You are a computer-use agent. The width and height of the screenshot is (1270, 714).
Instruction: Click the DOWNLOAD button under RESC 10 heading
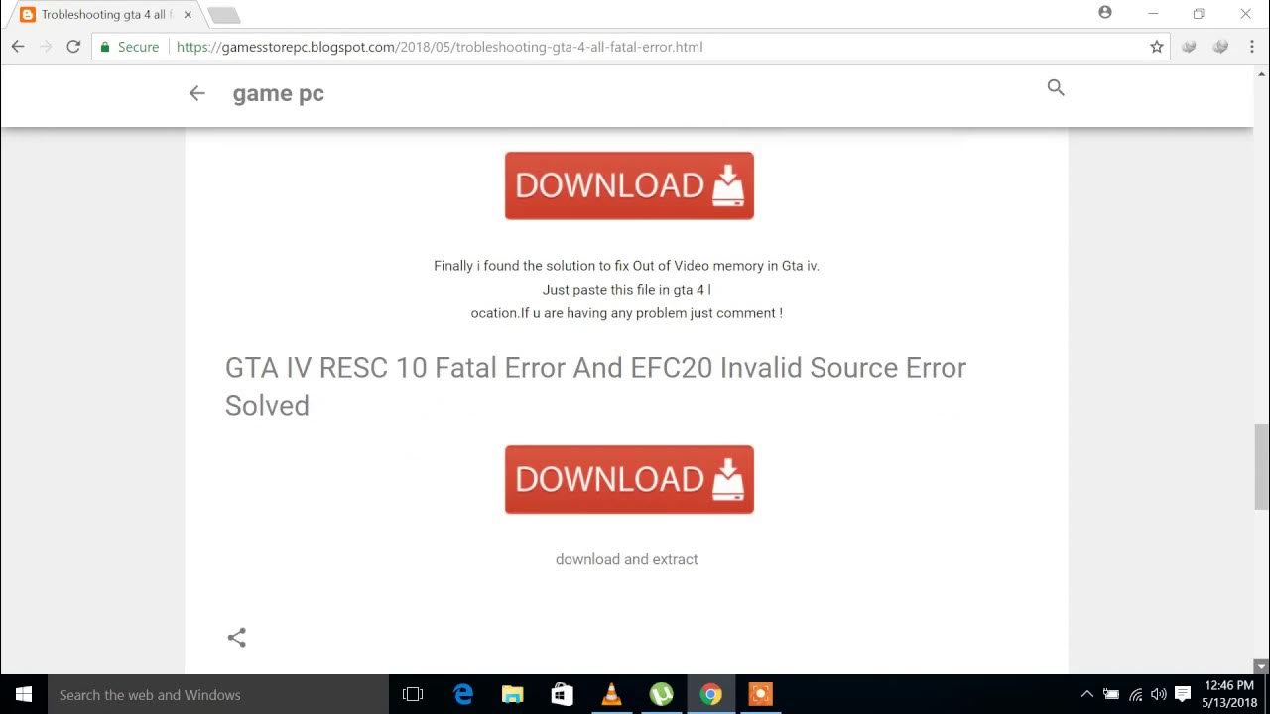coord(629,479)
